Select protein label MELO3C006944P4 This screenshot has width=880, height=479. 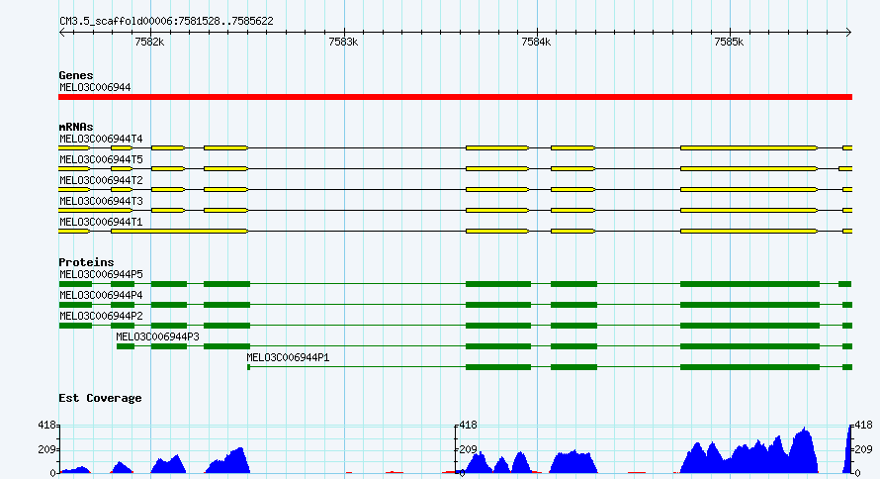tap(101, 295)
